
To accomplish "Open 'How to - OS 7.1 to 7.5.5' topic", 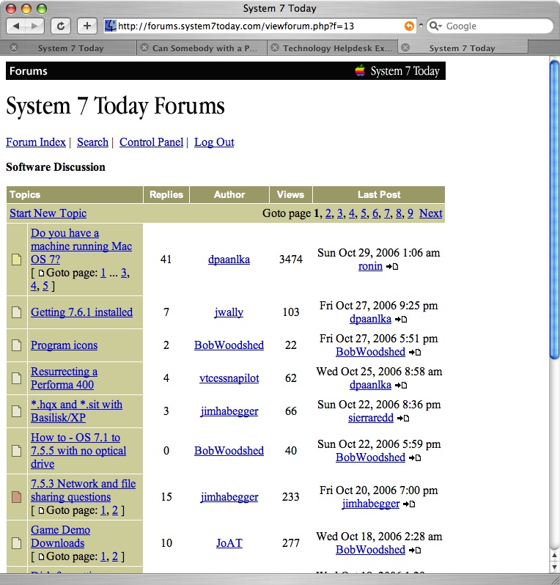I will point(78,450).
